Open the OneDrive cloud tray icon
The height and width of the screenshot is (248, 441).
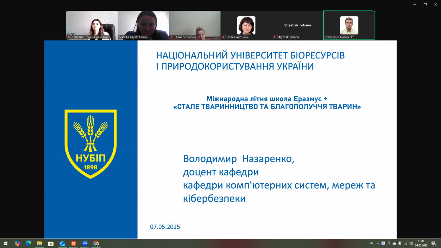[x=394, y=244]
